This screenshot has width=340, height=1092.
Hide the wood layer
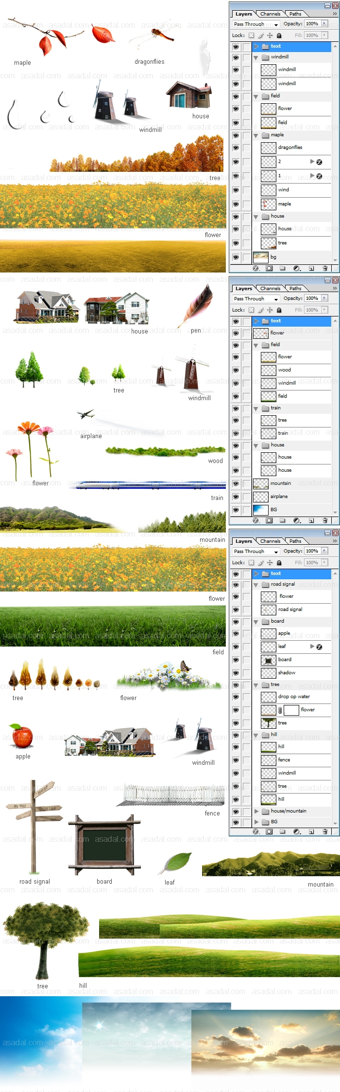point(236,370)
